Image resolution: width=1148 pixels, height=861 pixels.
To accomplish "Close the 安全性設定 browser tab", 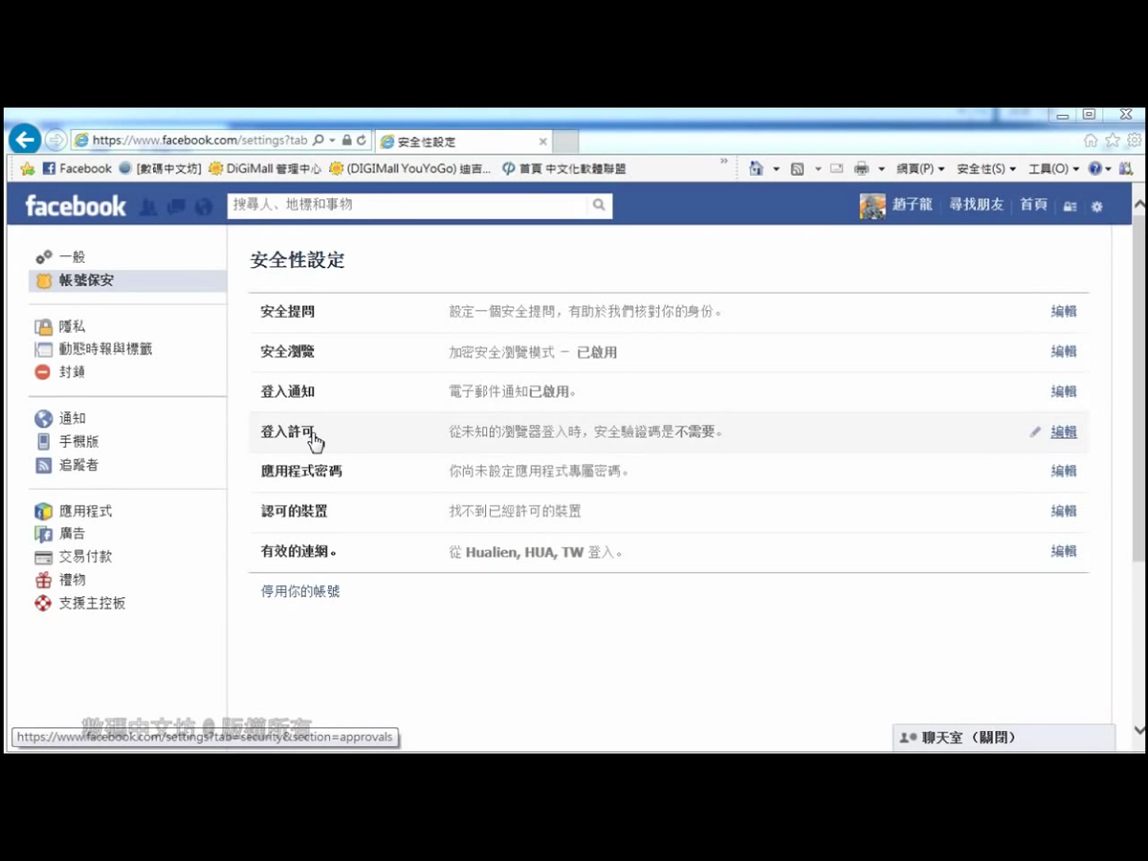I will pos(543,142).
